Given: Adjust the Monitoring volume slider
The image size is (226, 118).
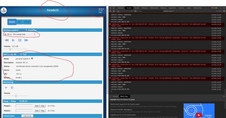Looking at the screenshot, I should [x=16, y=96].
